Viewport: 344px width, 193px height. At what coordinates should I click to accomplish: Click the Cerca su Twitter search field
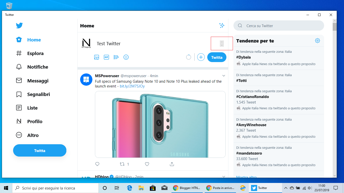click(x=279, y=26)
